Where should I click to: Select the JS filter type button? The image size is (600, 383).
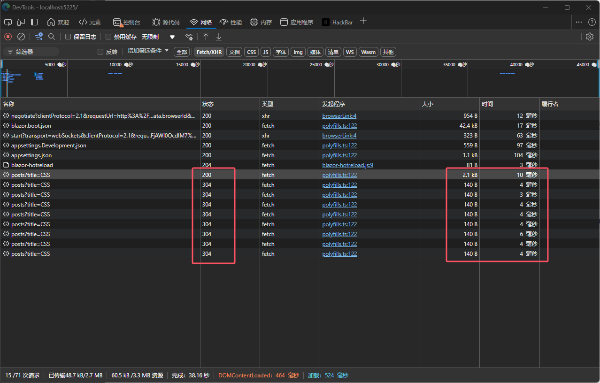pyautogui.click(x=265, y=52)
